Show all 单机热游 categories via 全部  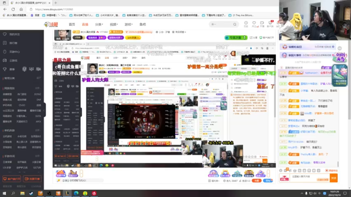click(x=38, y=130)
